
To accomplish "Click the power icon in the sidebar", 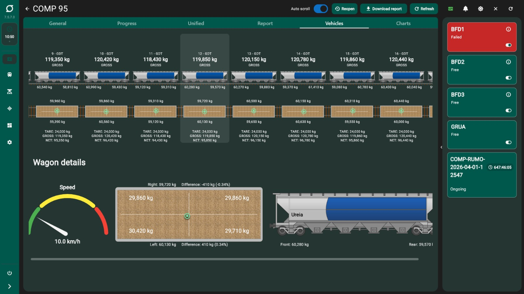I will coord(9,273).
